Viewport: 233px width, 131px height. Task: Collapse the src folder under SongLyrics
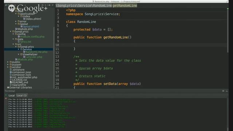tap(13, 44)
